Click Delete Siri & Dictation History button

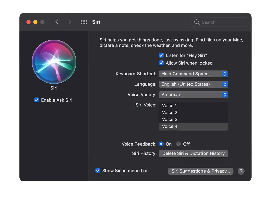[193, 153]
